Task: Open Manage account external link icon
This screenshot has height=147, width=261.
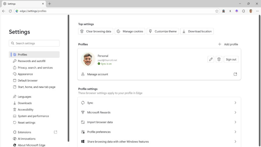Action: (235, 74)
